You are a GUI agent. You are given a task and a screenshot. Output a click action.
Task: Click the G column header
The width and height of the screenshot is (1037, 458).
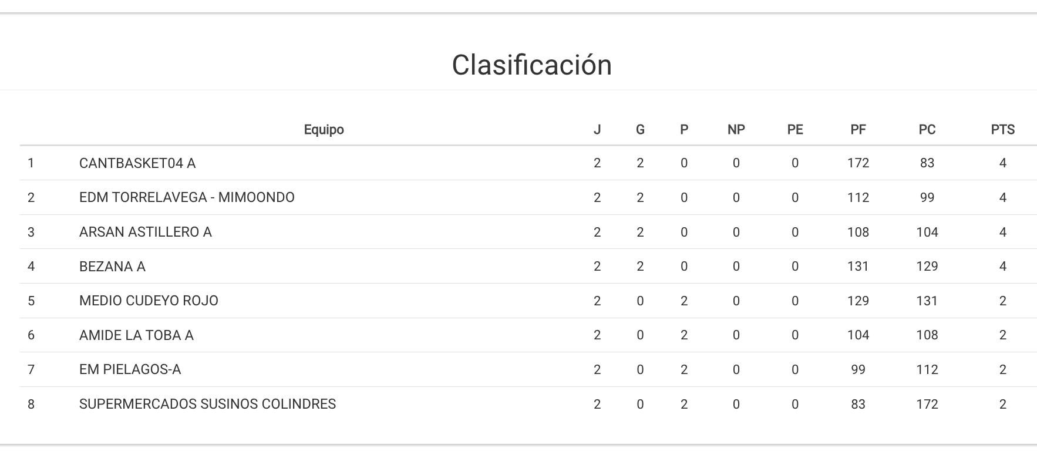point(640,130)
